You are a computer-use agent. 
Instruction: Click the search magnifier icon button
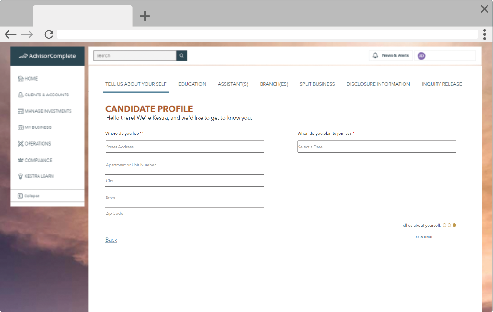point(182,56)
